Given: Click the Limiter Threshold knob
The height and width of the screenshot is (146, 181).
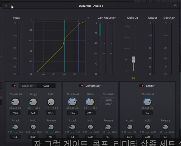Looking at the screenshot, I should point(147,102).
